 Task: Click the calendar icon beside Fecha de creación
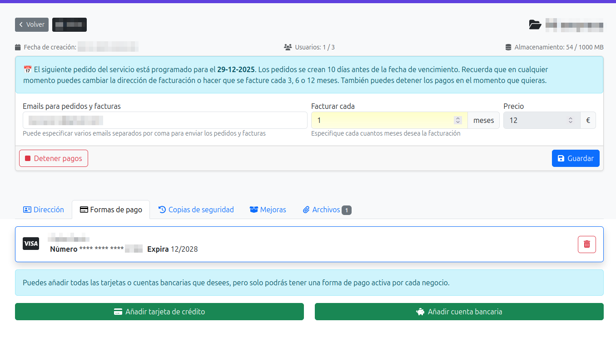click(x=17, y=47)
